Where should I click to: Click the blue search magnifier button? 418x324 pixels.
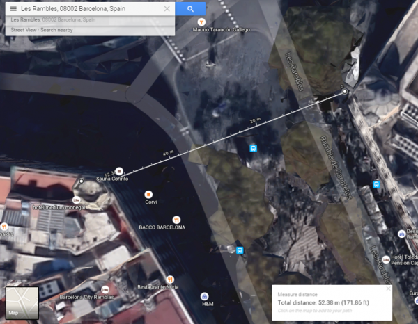point(190,9)
